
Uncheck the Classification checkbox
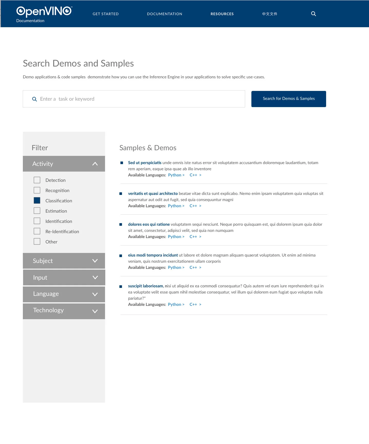tap(37, 201)
